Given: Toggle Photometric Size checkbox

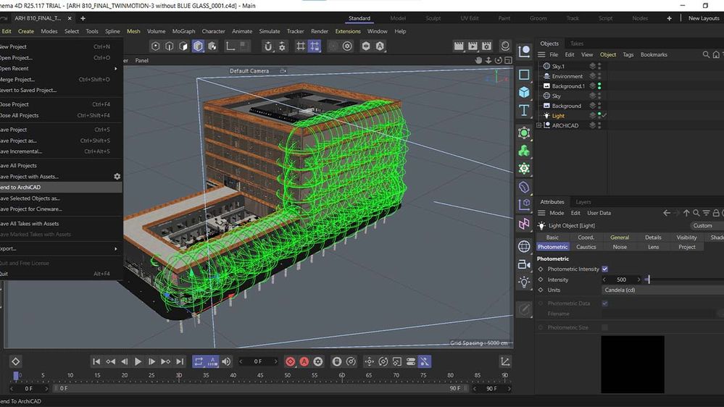Looking at the screenshot, I should pyautogui.click(x=605, y=327).
